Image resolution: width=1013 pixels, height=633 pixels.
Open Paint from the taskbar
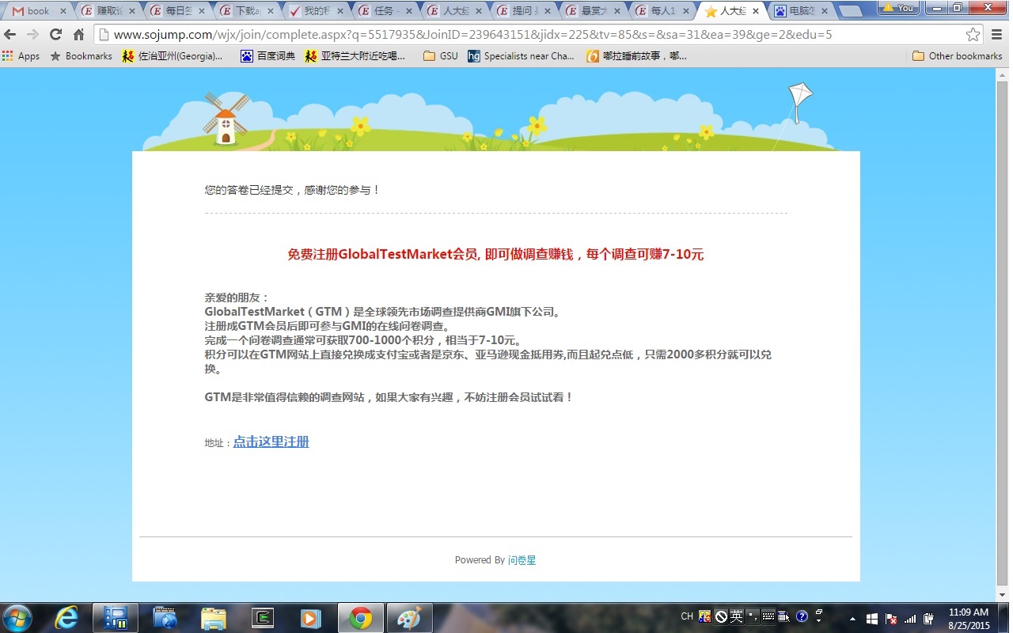[410, 617]
